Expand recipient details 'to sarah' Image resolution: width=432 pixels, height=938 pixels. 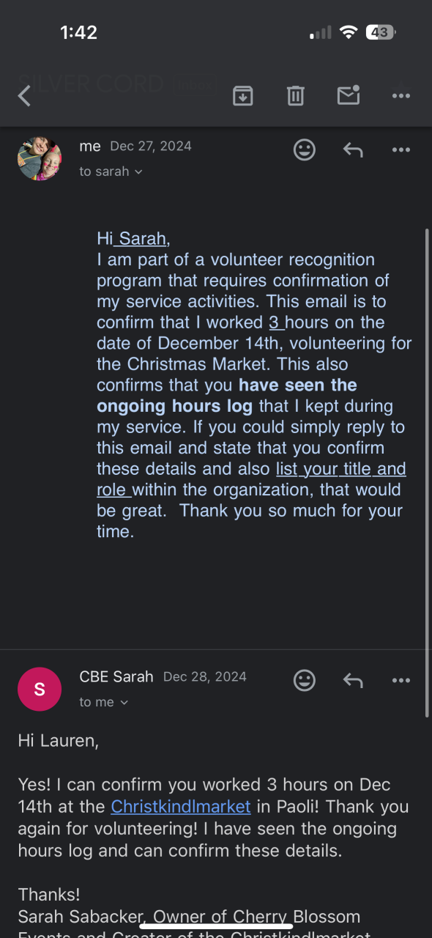point(111,171)
